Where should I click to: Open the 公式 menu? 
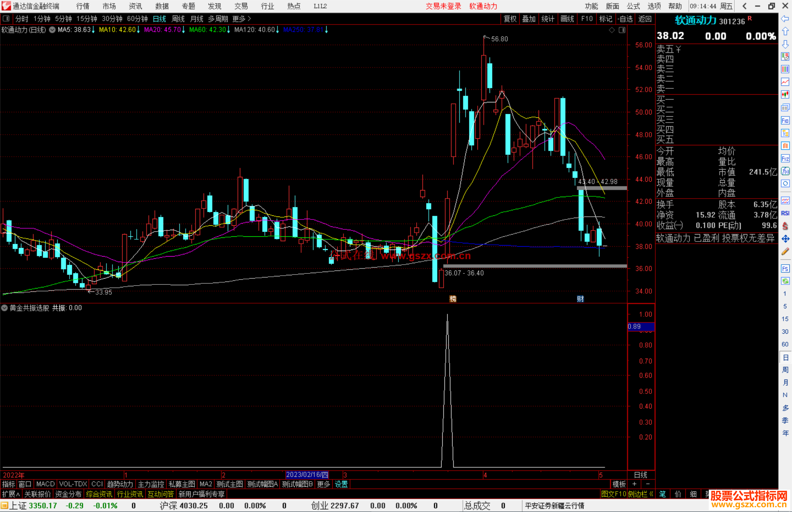tap(633, 6)
